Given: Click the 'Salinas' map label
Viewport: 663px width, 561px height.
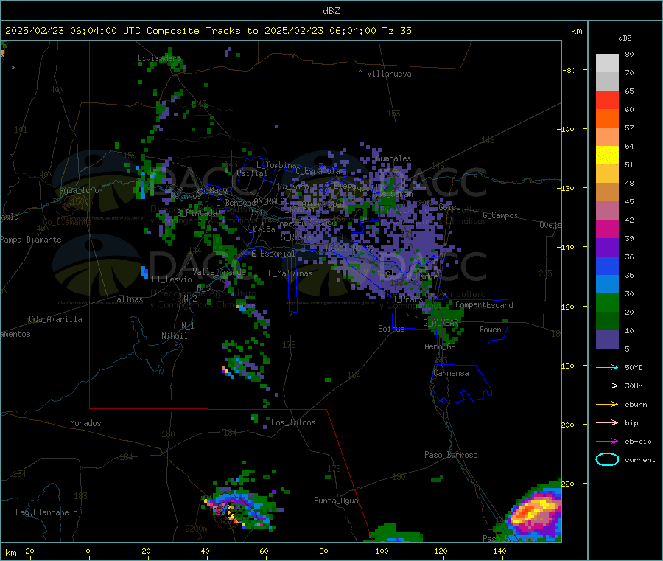Looking at the screenshot, I should (x=127, y=299).
